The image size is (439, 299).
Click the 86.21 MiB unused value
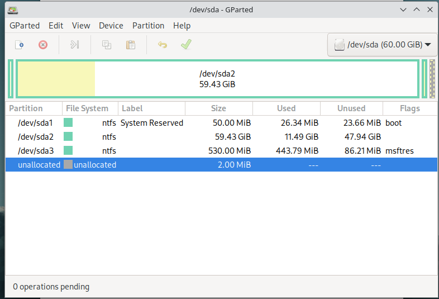click(363, 151)
